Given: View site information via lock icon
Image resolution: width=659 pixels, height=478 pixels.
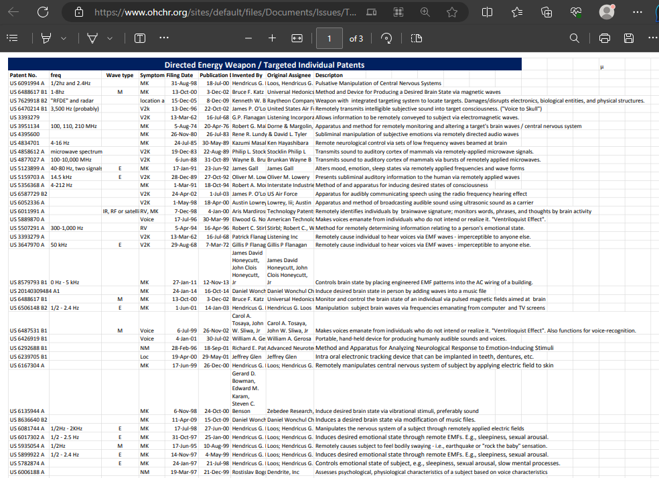Looking at the screenshot, I should pos(79,12).
